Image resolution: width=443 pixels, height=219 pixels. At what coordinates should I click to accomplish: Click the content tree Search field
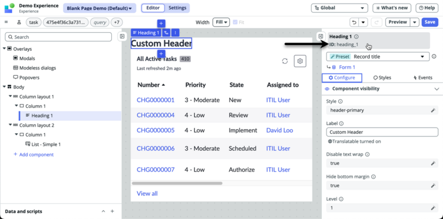pos(59,37)
